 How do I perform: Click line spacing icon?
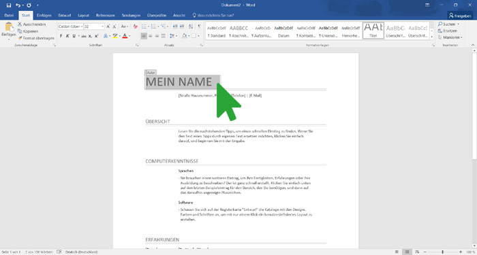[x=172, y=36]
